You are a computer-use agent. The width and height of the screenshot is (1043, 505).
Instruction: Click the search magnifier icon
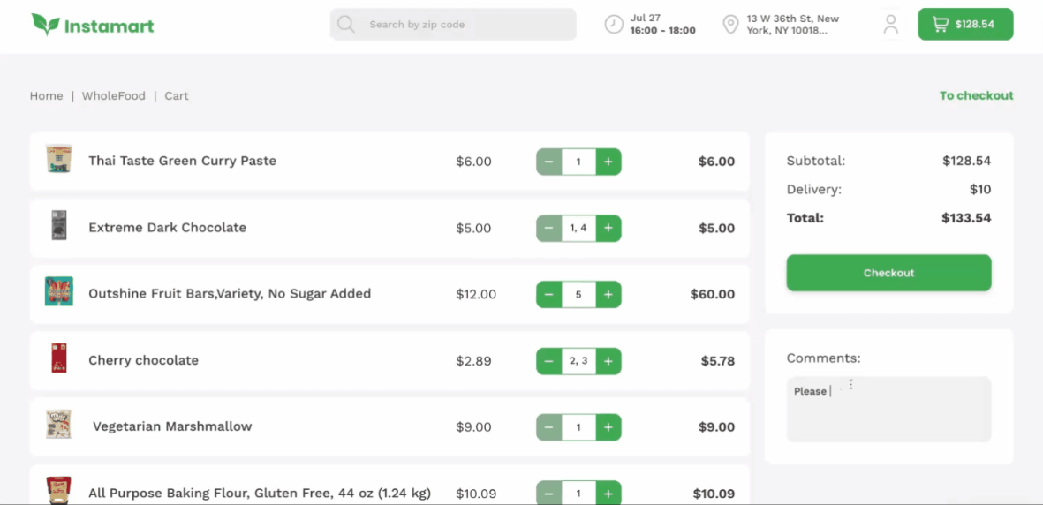click(x=346, y=24)
